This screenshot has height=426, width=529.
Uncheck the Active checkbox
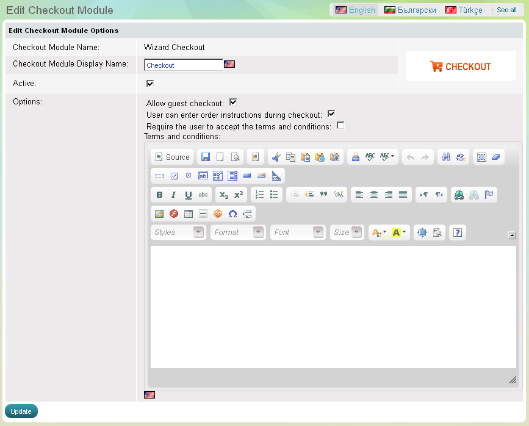[x=150, y=84]
